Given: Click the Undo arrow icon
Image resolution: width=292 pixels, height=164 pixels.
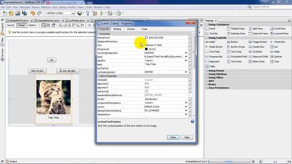Looking at the screenshot, I should (x=33, y=13).
